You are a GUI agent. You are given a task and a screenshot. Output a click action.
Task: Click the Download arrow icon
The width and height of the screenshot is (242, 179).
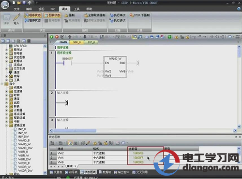[x=85, y=37]
